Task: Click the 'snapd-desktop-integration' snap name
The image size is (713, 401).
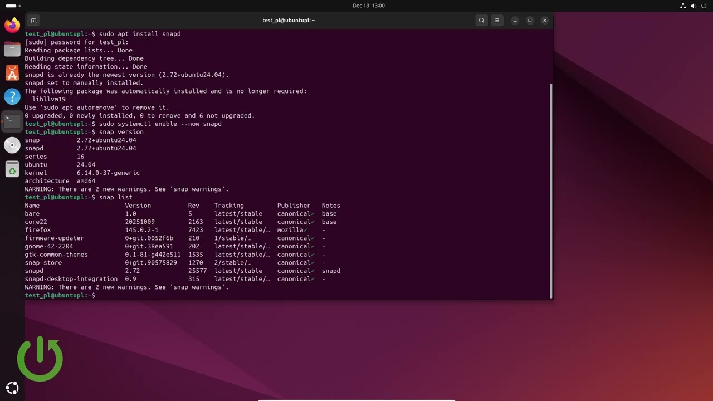Action: click(71, 279)
